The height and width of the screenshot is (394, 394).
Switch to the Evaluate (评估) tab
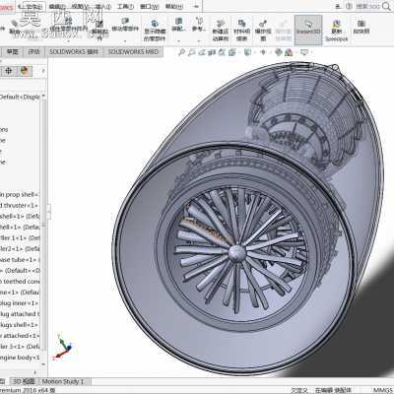click(x=33, y=52)
